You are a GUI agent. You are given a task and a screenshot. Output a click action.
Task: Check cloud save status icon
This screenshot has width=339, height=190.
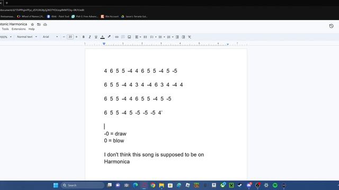pyautogui.click(x=45, y=25)
